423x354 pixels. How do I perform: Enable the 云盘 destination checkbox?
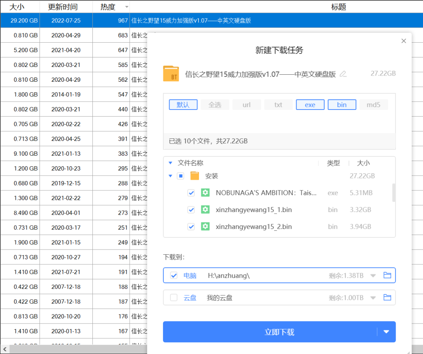pyautogui.click(x=174, y=298)
